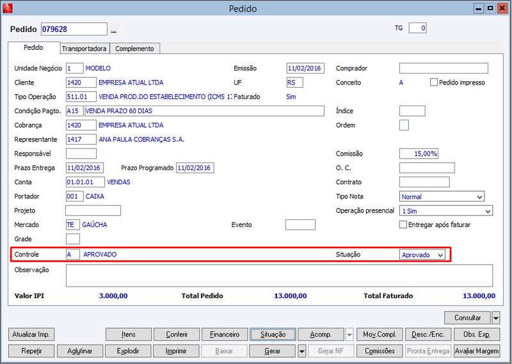
Task: Click the UF field RS
Action: click(x=295, y=83)
